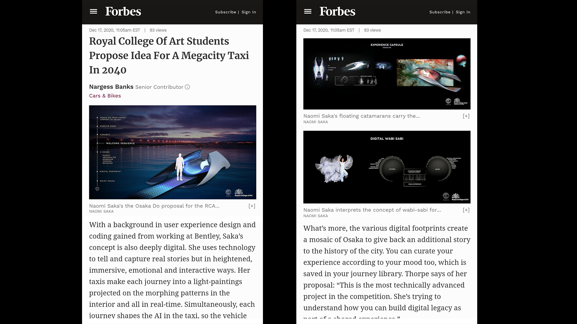This screenshot has height=324, width=577.
Task: Click Sign In in left header
Action: point(249,12)
